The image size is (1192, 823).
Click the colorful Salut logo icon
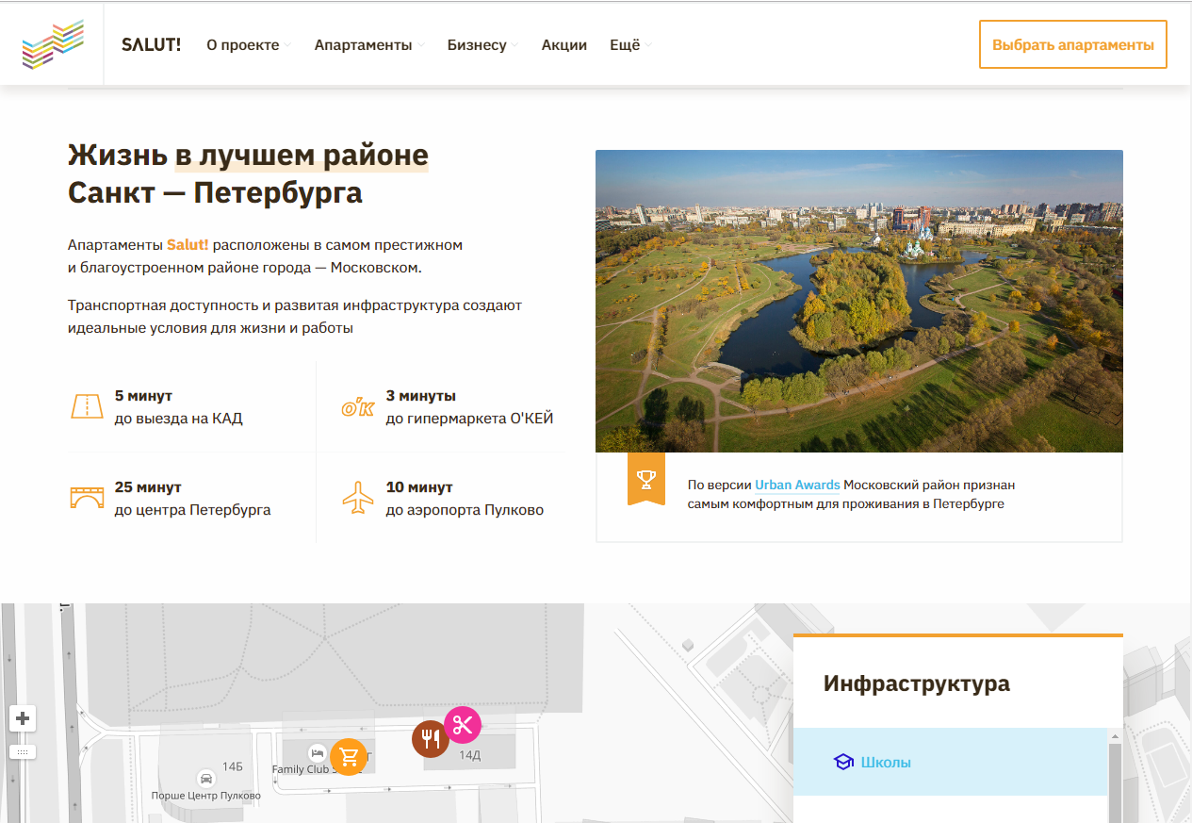click(53, 44)
